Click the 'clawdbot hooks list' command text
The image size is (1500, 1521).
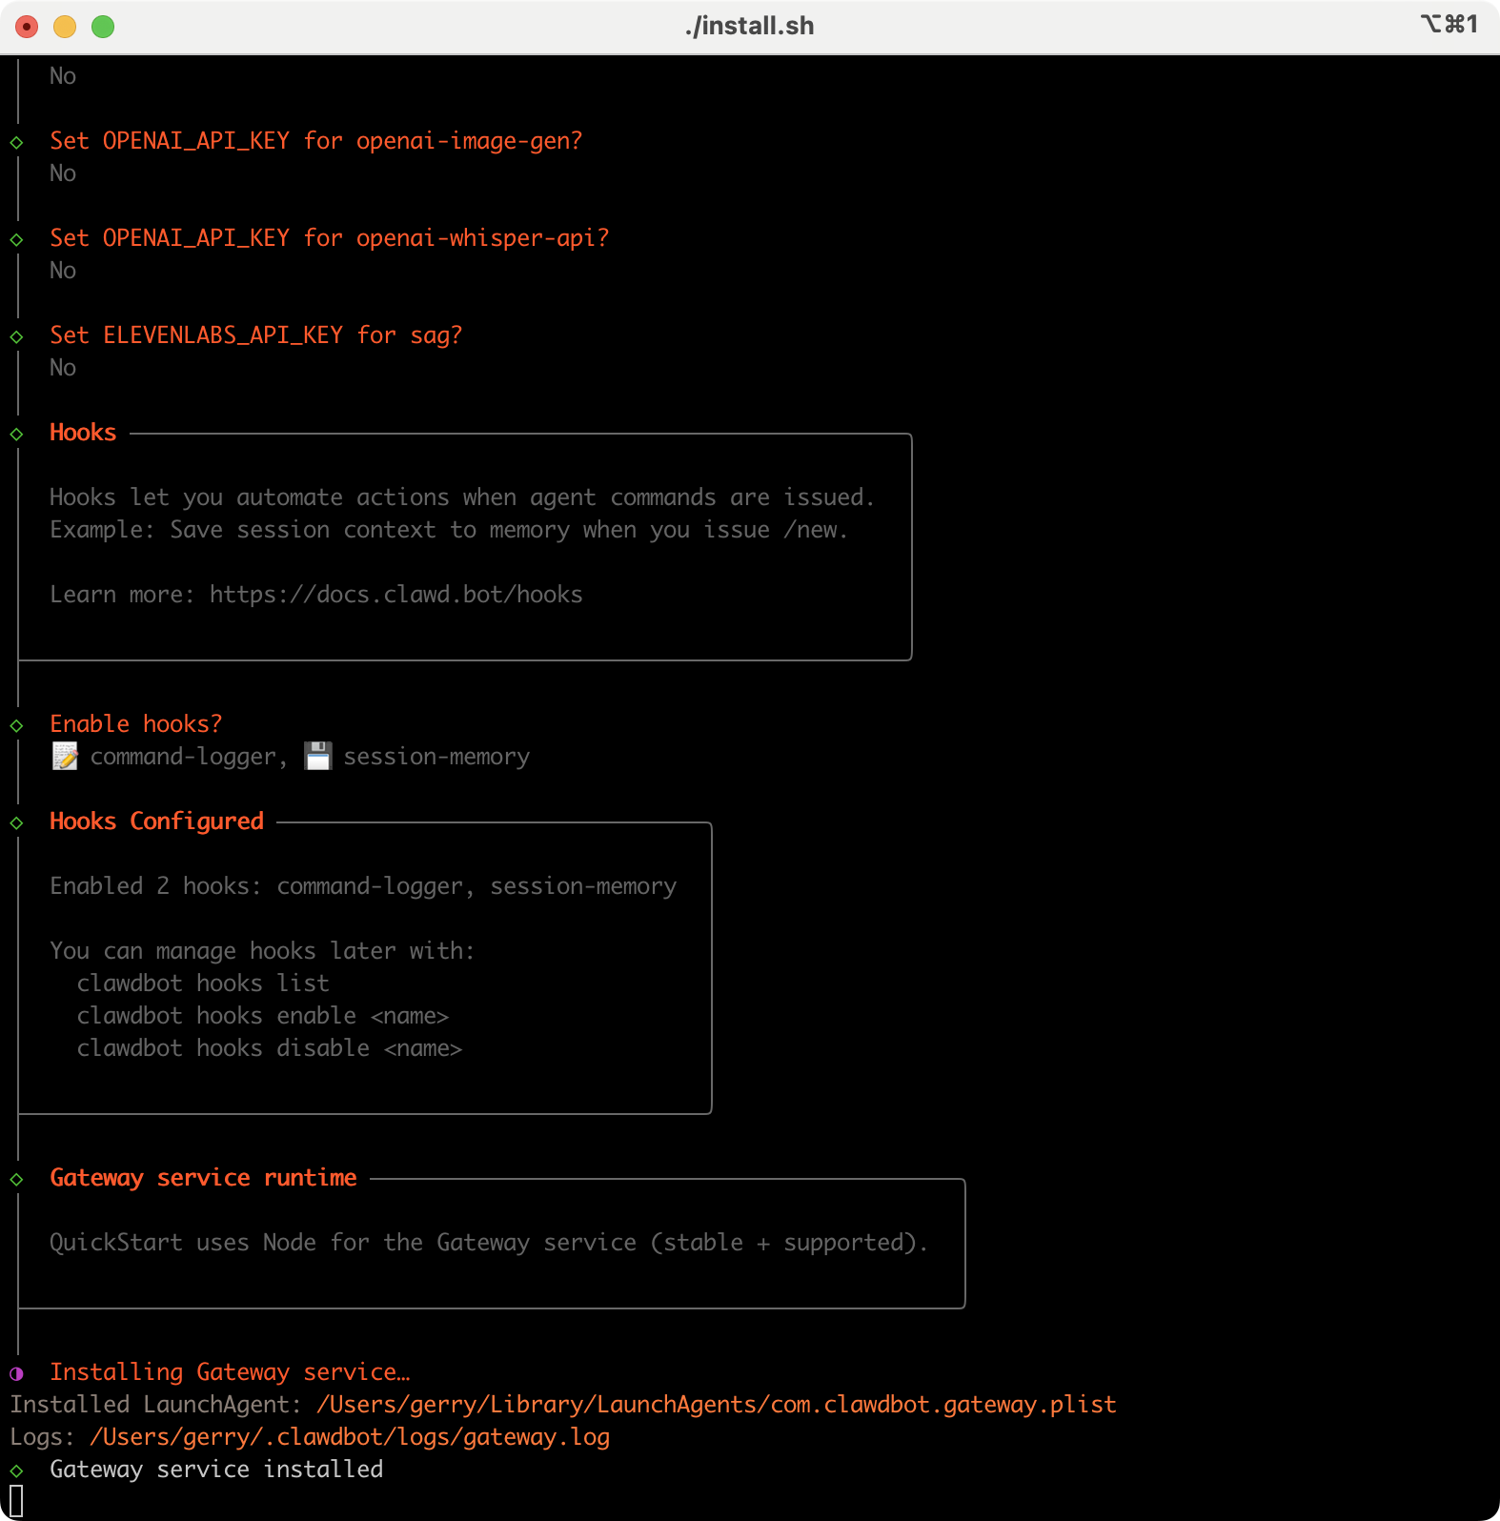click(x=203, y=984)
